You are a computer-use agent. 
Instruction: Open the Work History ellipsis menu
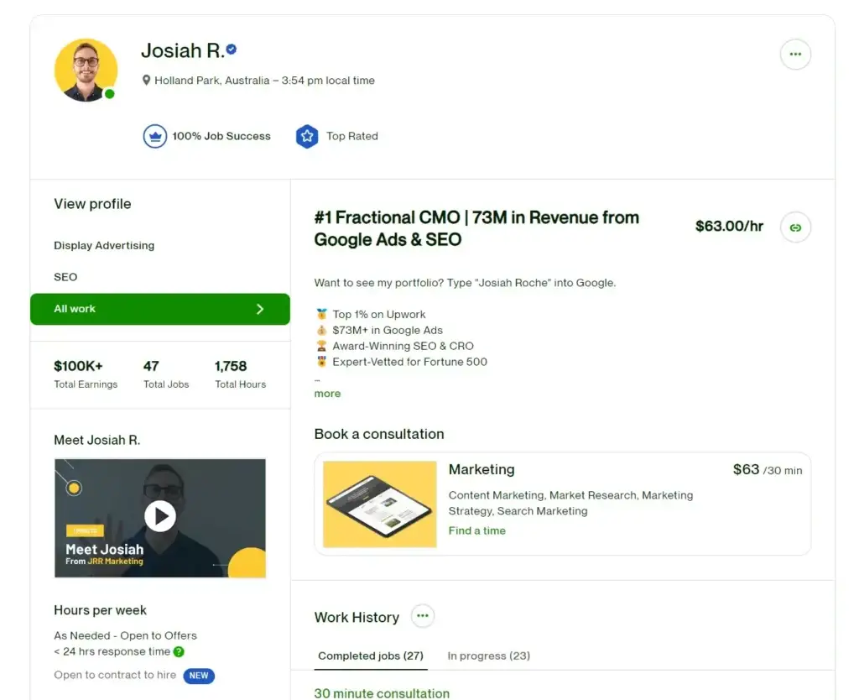click(x=422, y=615)
